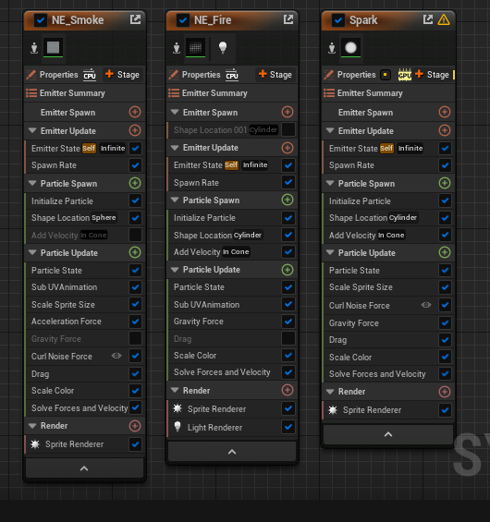This screenshot has width=490, height=522.
Task: Open NE_Fire emitter in new tab icon
Action: coord(288,19)
